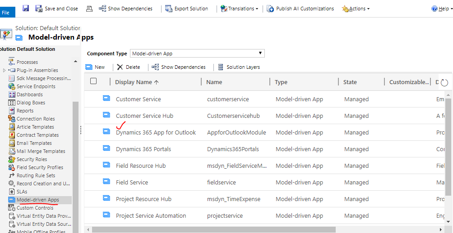Image resolution: width=453 pixels, height=233 pixels.
Task: Click Dynamics 365 App for Outlook icon
Action: pos(106,132)
